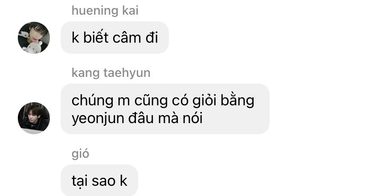Click the word 'bằng' ending the first line
This screenshot has height=196, width=369.
(237, 101)
